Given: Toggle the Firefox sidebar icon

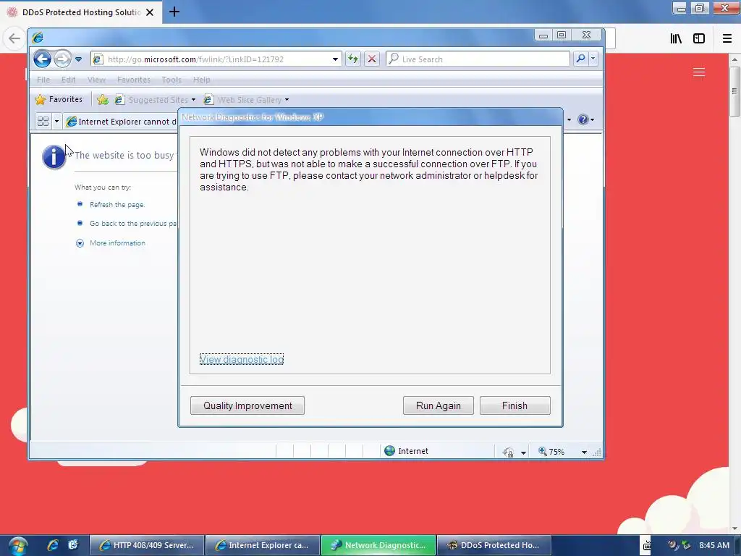Looking at the screenshot, I should click(699, 38).
